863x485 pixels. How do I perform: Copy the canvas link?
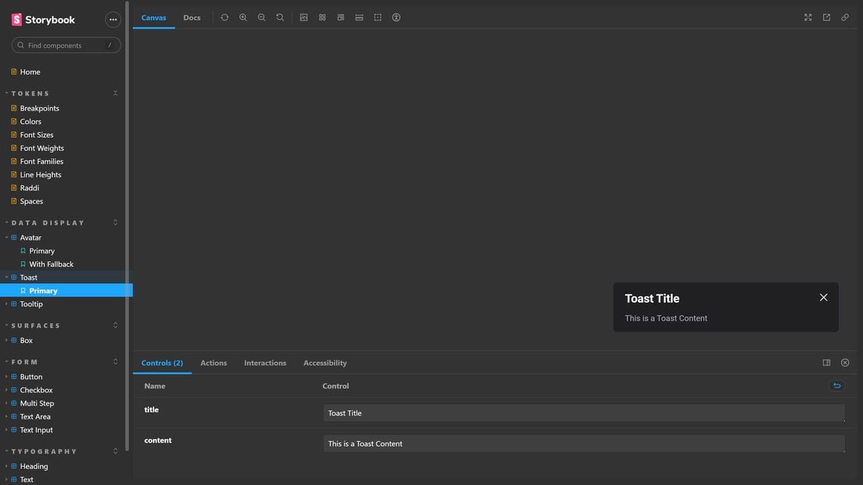click(x=845, y=18)
